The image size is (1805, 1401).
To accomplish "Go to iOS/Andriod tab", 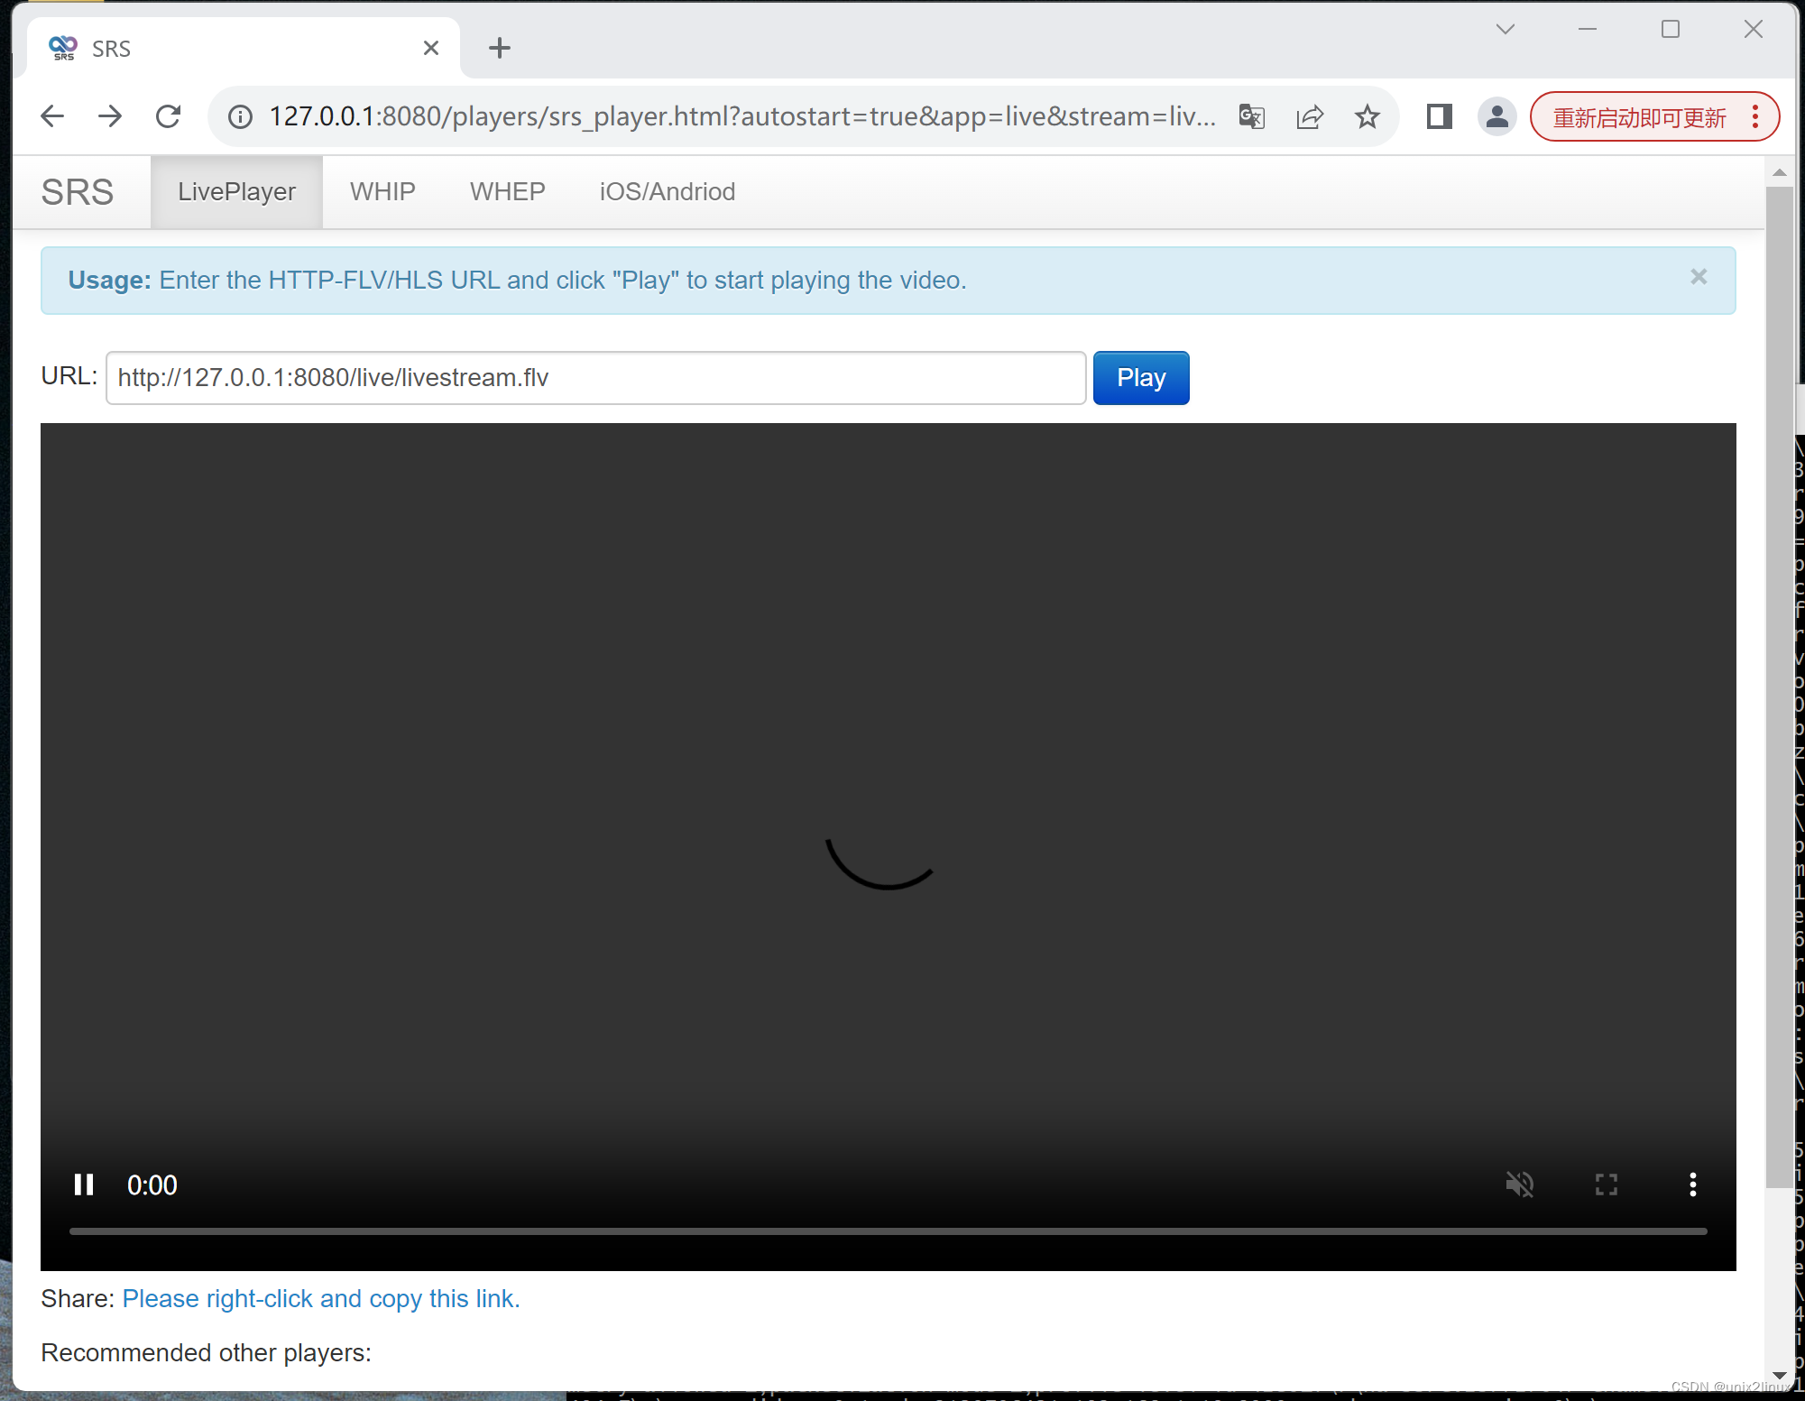I will coord(667,191).
